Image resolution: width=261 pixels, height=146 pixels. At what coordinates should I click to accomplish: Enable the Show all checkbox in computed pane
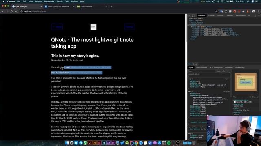tap(250, 97)
